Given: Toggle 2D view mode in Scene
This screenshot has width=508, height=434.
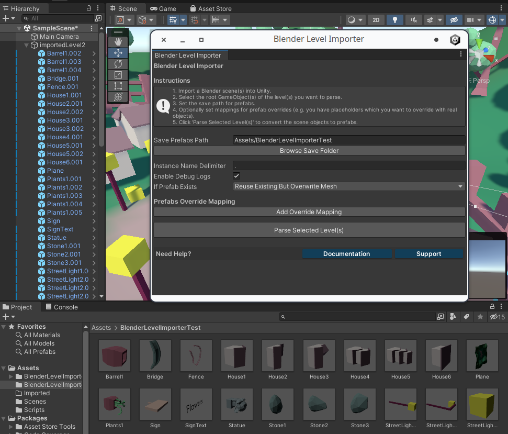Looking at the screenshot, I should click(376, 20).
